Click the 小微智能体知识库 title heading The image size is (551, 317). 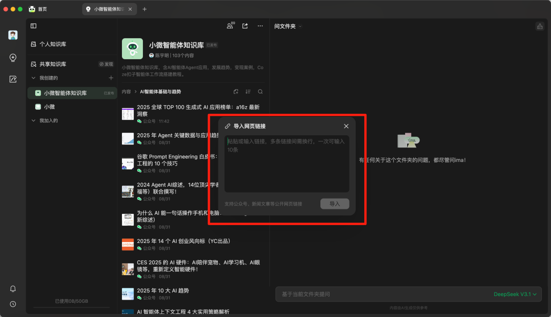click(x=177, y=45)
